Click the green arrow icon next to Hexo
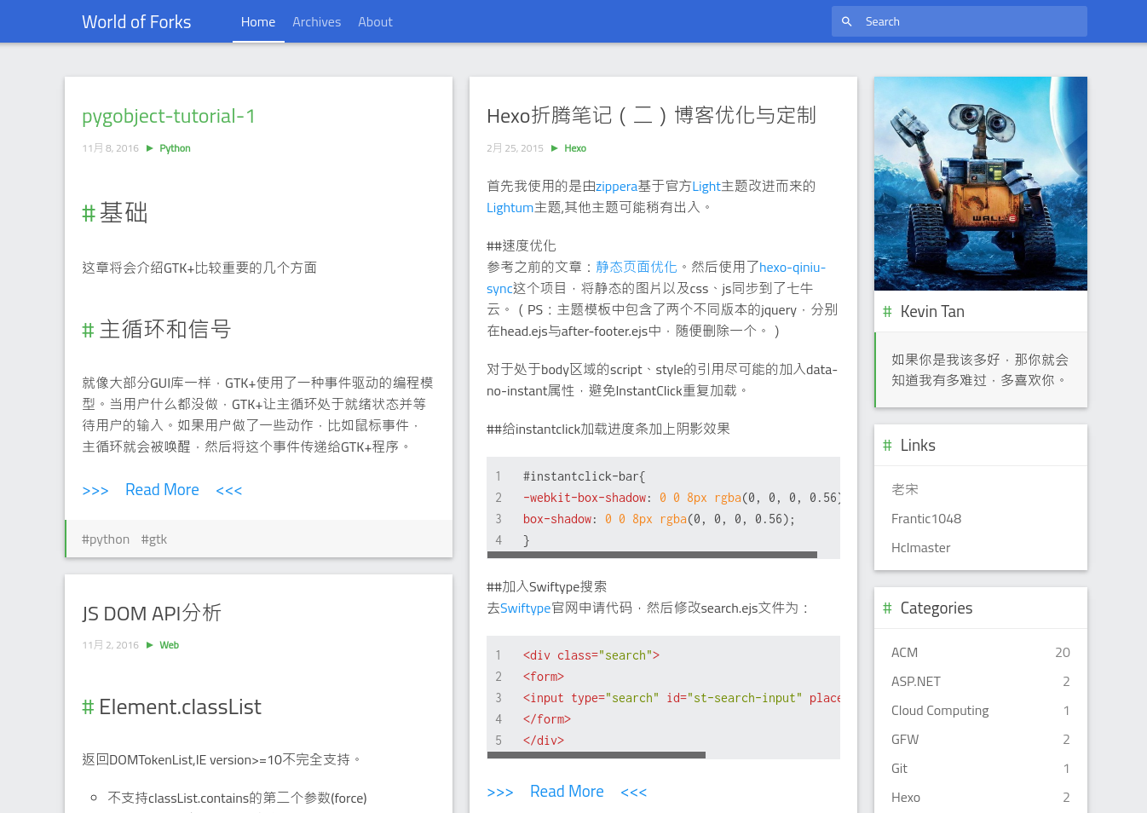The image size is (1147, 813). click(555, 147)
